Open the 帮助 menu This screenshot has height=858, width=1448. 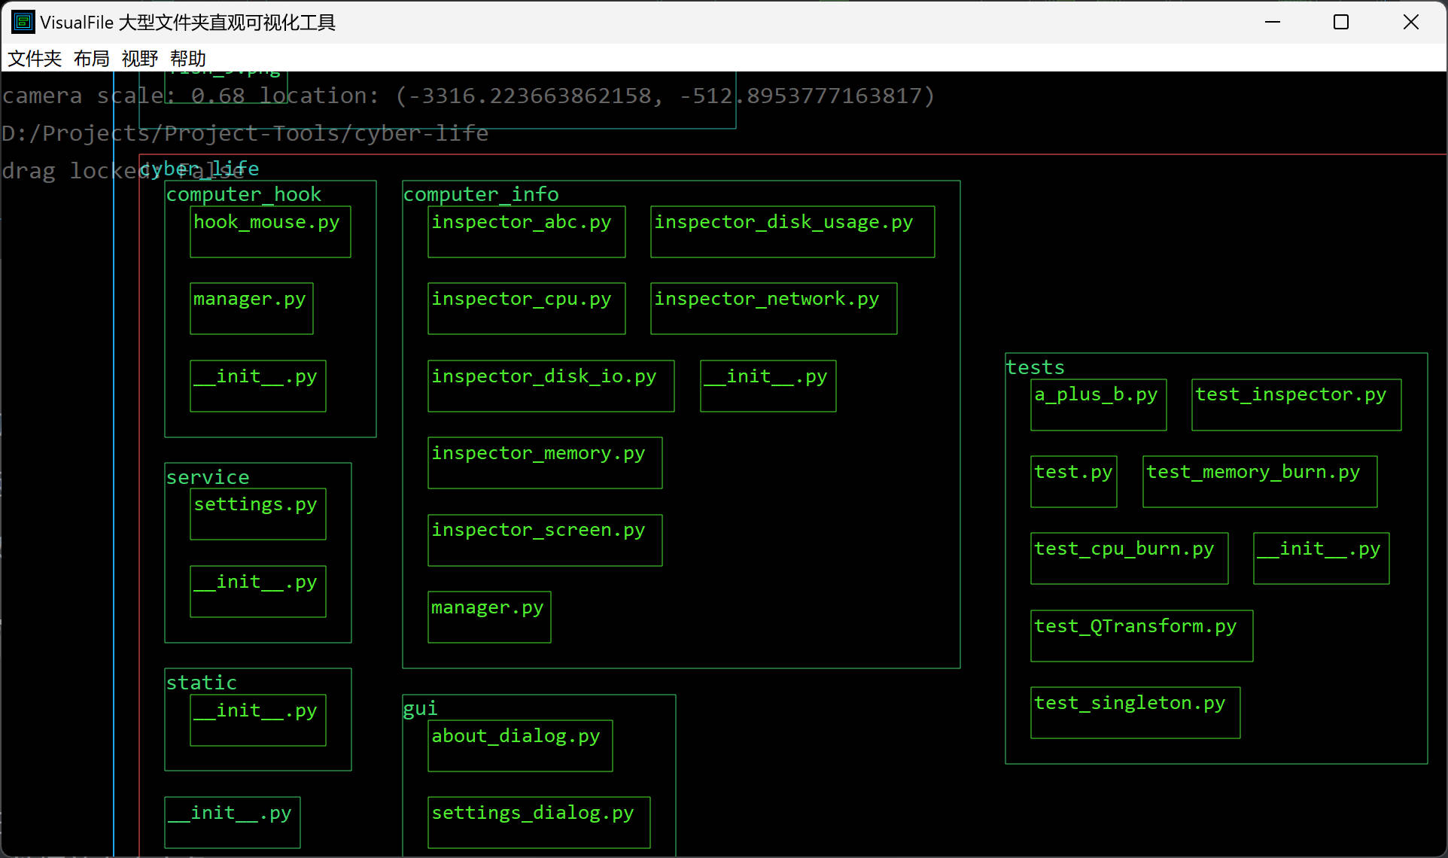tap(187, 58)
